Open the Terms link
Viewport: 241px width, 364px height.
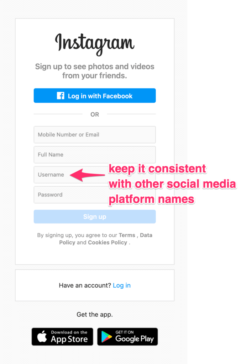click(x=127, y=235)
